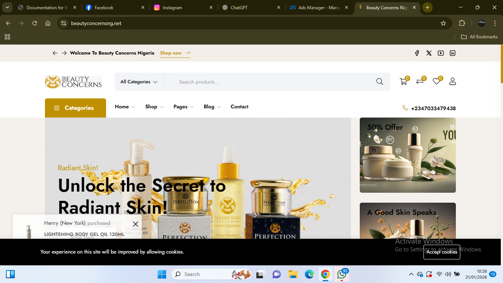Open File Explorer from the taskbar

293,274
